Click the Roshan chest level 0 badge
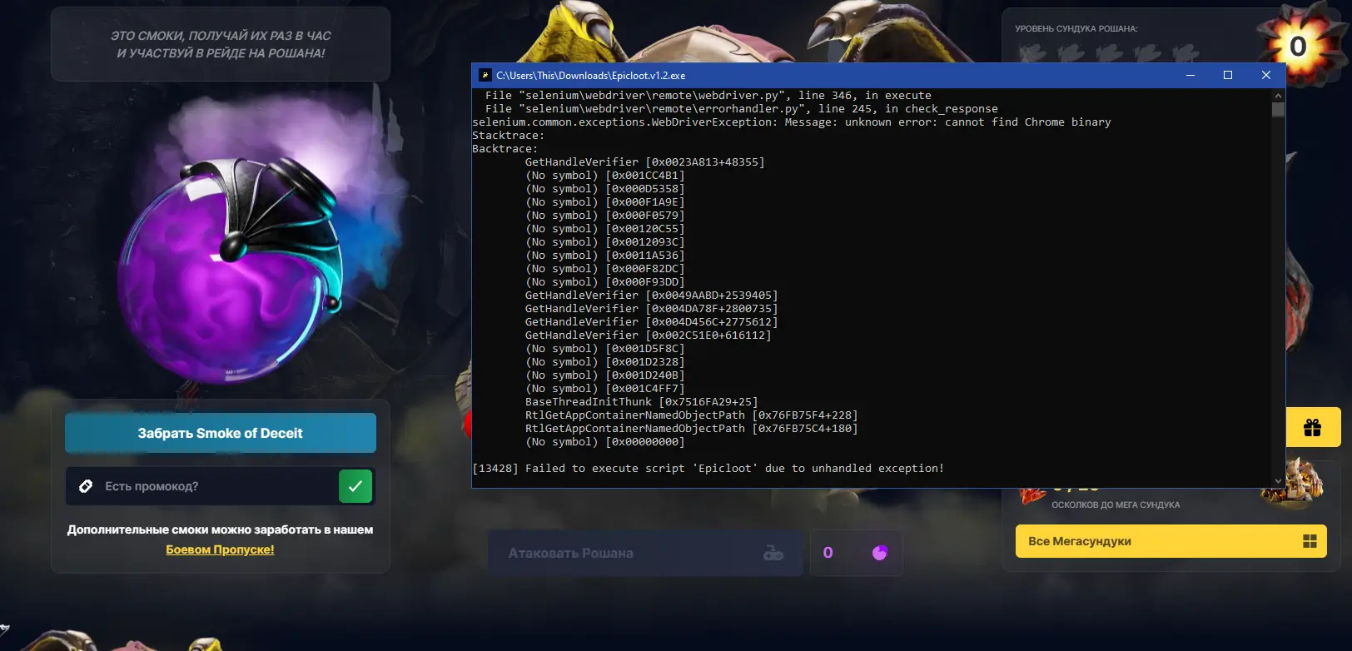 1298,46
